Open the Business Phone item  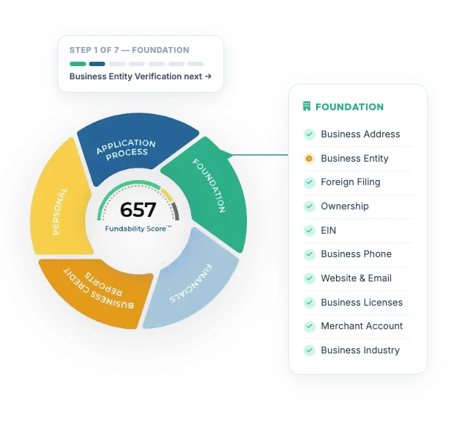[x=358, y=254]
